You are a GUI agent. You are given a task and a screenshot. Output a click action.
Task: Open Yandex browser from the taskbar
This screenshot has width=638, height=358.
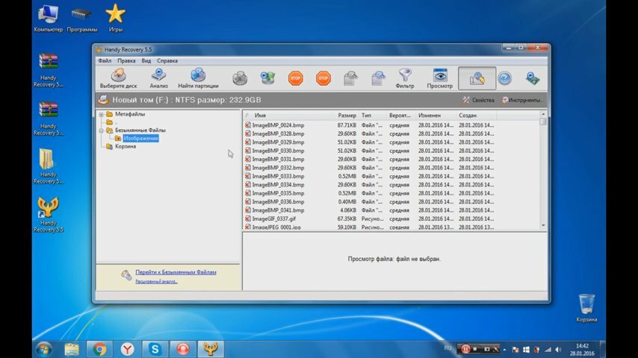127,349
